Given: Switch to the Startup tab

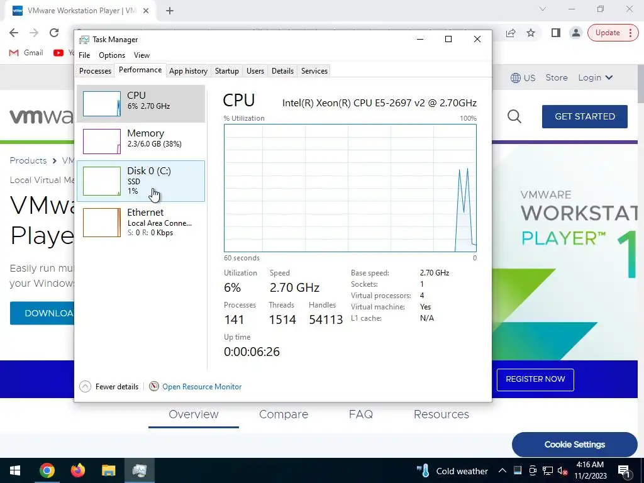Looking at the screenshot, I should tap(226, 70).
